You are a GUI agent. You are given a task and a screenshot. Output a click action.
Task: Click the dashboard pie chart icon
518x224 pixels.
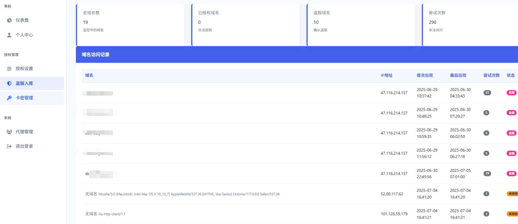(9, 20)
